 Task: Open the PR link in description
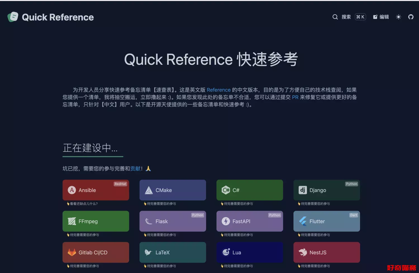click(x=295, y=97)
